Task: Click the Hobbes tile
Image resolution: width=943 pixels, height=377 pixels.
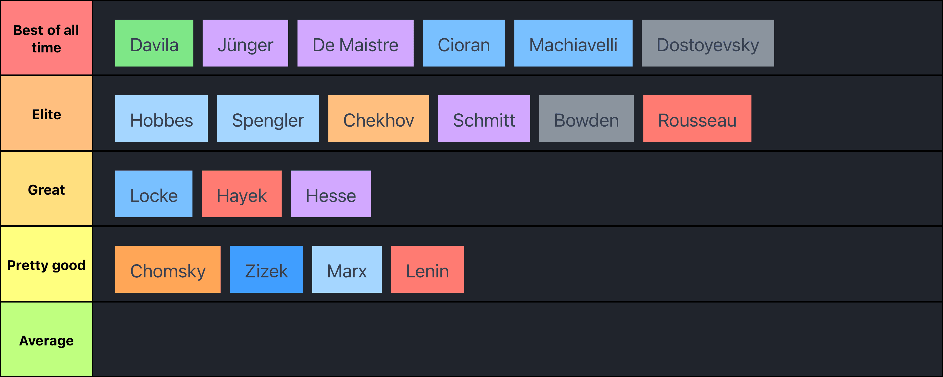Action: point(161,119)
